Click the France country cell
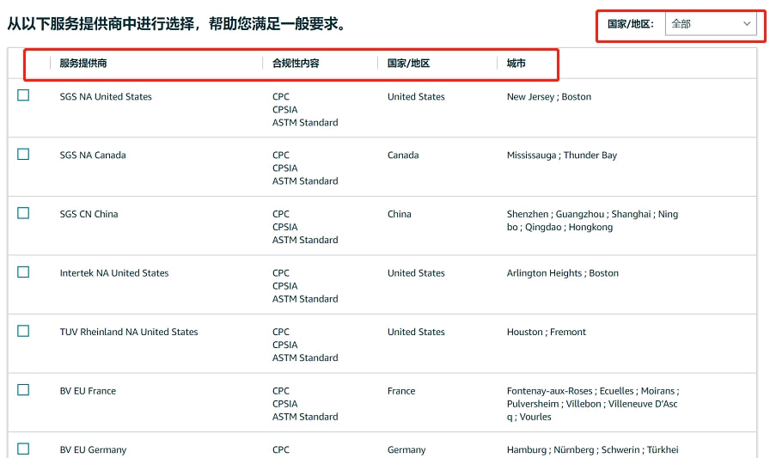 (x=401, y=391)
